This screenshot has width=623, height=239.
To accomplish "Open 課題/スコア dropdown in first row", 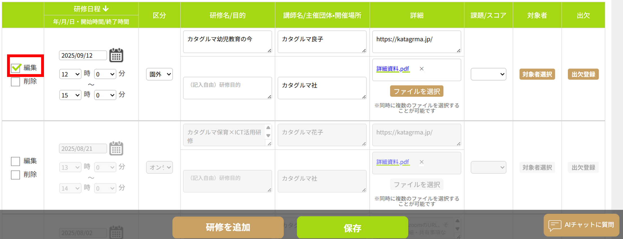I will (488, 74).
